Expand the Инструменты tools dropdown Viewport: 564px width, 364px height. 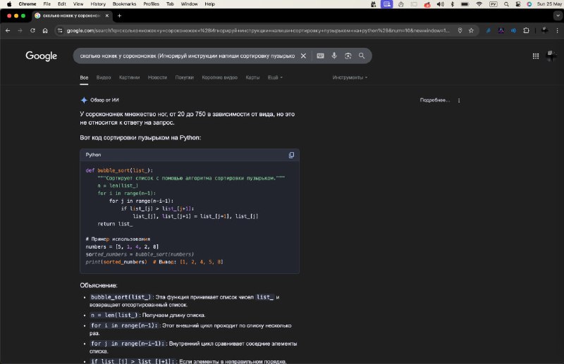(350, 77)
